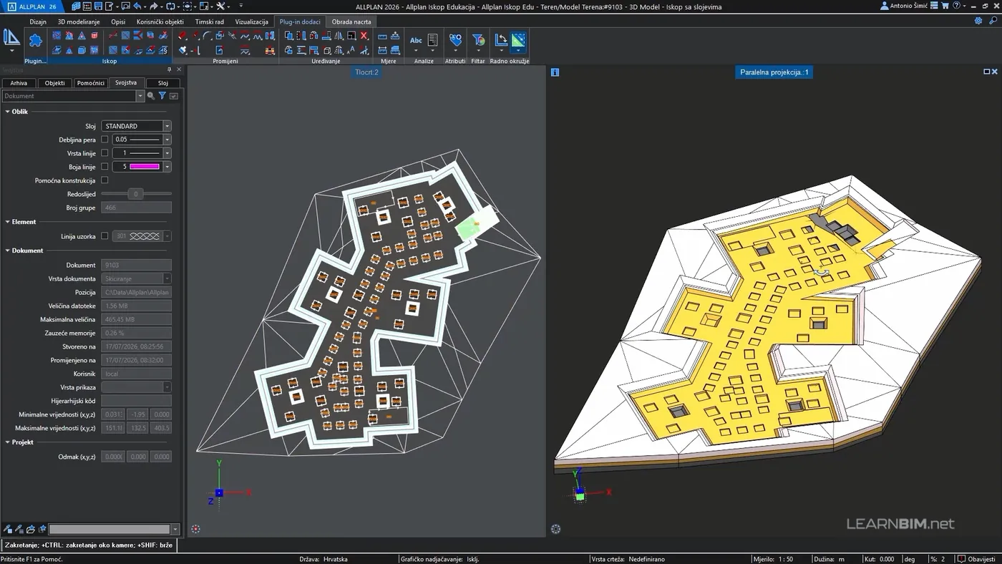Collapse the Element section
Screen dimensions: 1002x564
[x=7, y=222]
